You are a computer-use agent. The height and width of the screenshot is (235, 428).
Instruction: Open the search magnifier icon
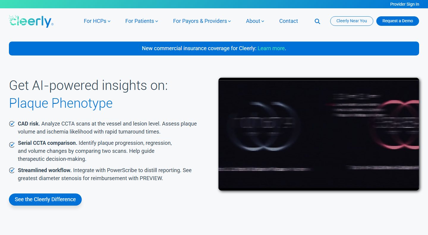pyautogui.click(x=317, y=21)
